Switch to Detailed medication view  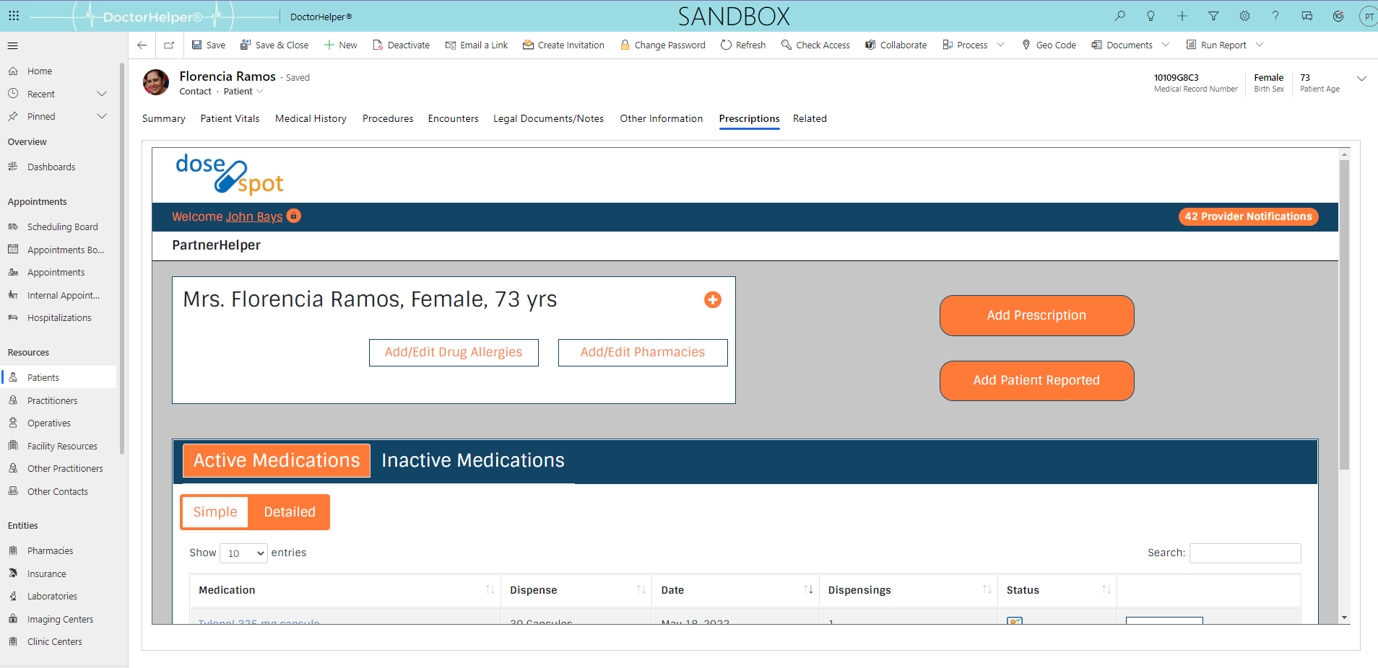tap(290, 512)
